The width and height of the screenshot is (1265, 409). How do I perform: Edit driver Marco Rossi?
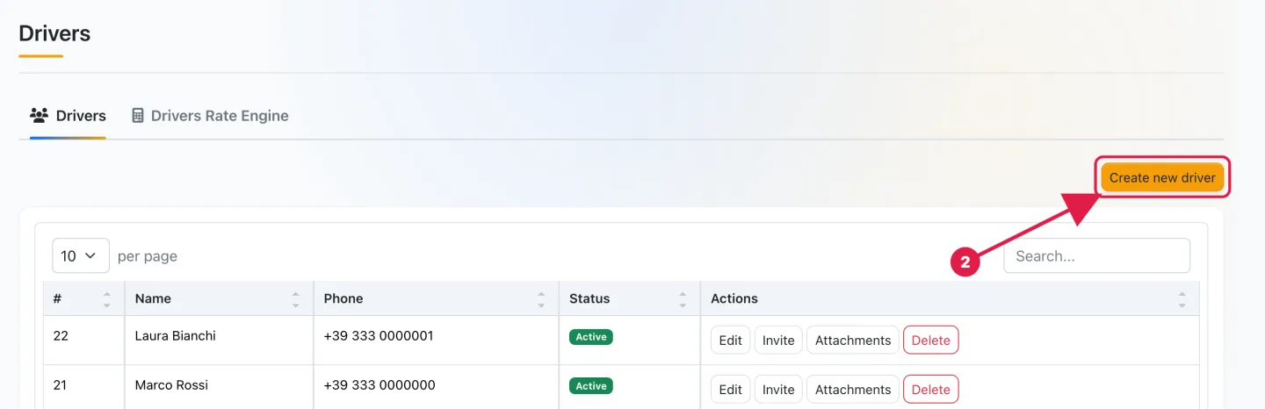[x=731, y=390]
